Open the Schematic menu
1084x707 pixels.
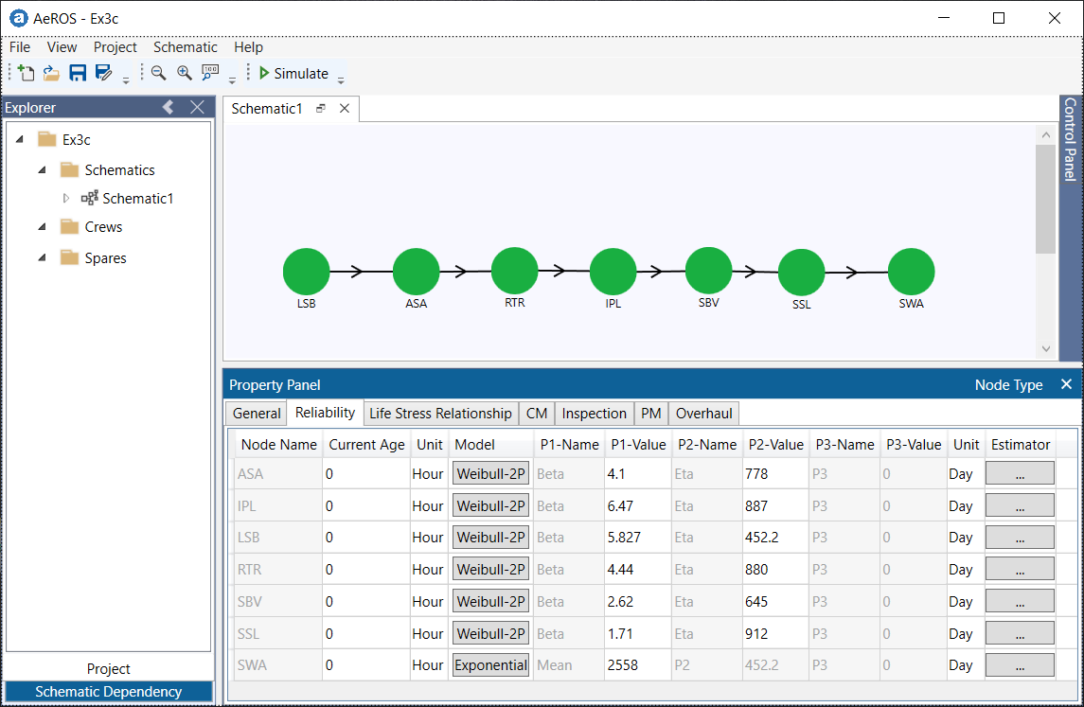(x=186, y=47)
